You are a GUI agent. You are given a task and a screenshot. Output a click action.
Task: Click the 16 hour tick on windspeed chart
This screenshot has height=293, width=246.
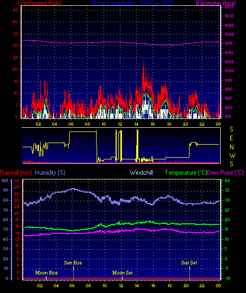point(153,124)
